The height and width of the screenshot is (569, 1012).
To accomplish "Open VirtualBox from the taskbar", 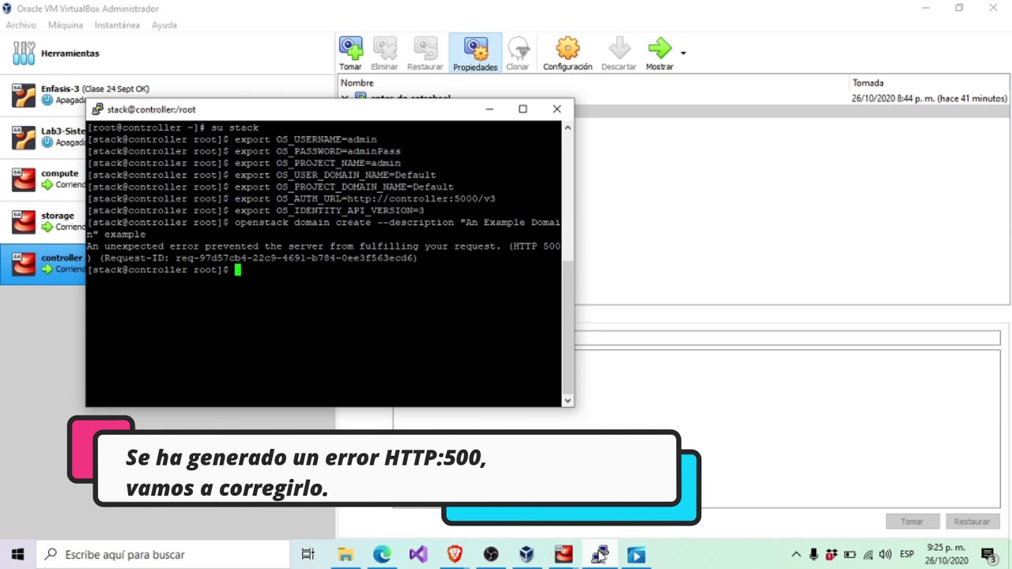I will pyautogui.click(x=527, y=554).
